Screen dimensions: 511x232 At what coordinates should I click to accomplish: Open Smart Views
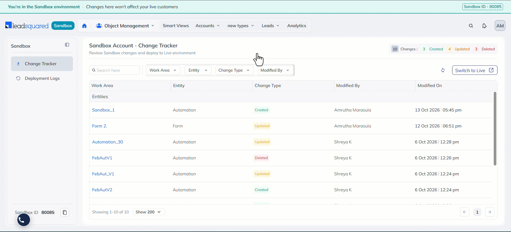pyautogui.click(x=176, y=26)
